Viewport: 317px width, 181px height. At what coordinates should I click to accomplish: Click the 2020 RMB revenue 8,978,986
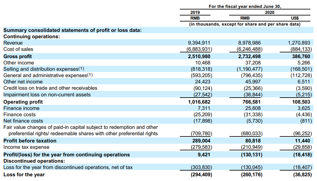point(249,43)
